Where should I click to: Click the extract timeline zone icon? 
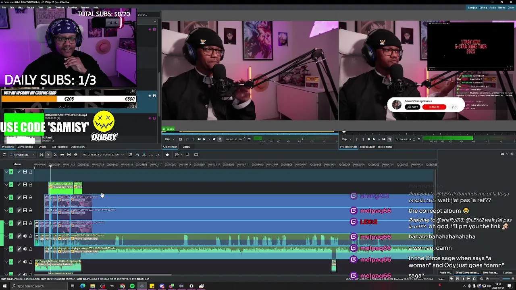coord(151,155)
